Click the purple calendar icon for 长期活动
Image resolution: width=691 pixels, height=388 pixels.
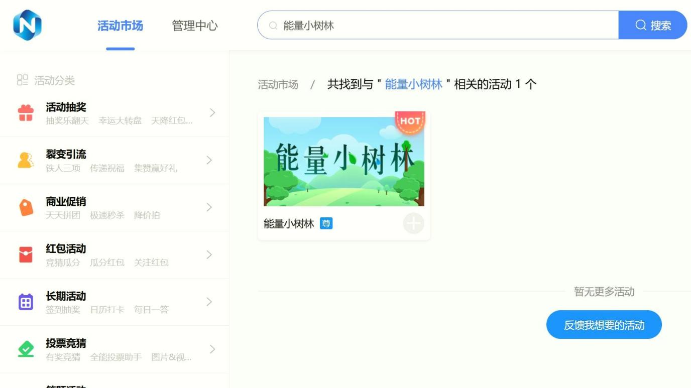[26, 302]
